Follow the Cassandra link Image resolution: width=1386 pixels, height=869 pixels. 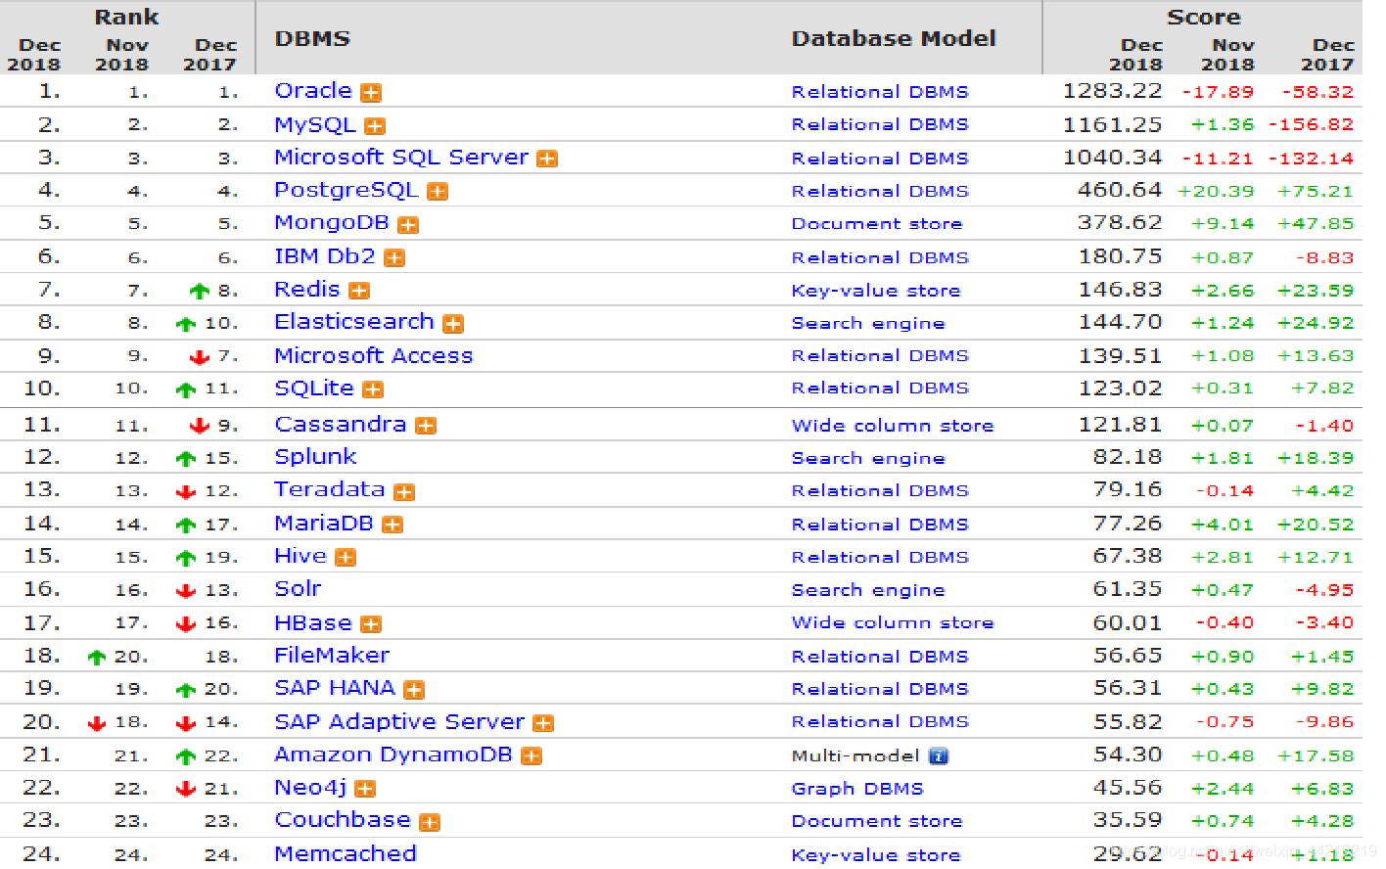pyautogui.click(x=341, y=424)
